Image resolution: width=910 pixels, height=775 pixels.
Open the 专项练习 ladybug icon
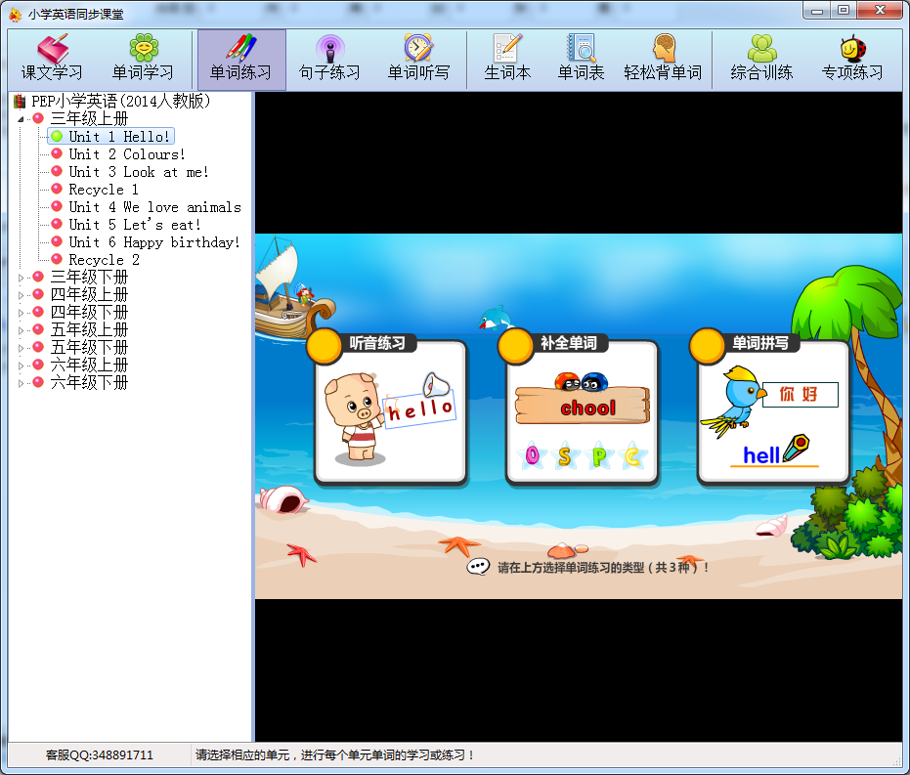click(x=851, y=60)
